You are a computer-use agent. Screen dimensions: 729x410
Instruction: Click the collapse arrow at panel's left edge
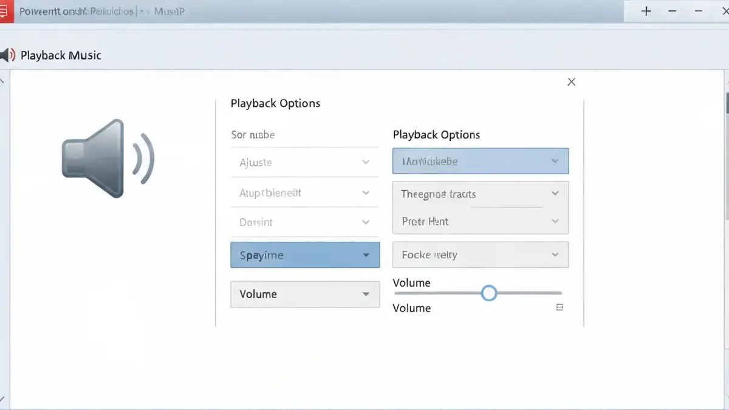(x=2, y=80)
